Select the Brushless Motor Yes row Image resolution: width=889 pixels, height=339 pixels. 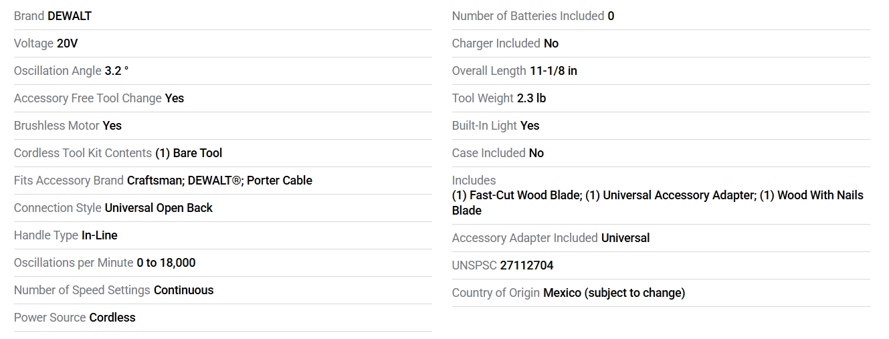[x=68, y=126]
